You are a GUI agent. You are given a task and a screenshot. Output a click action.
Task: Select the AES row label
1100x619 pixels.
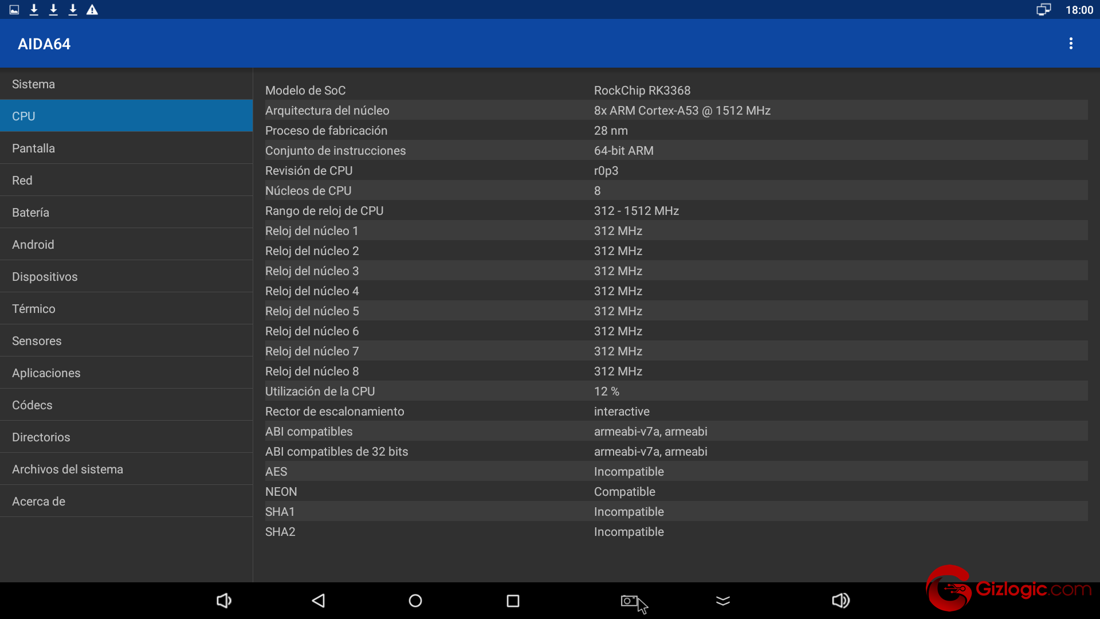tap(276, 471)
